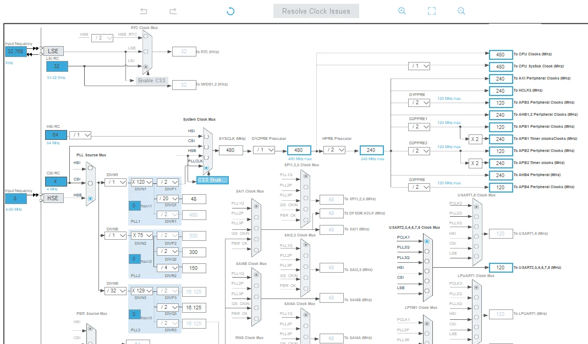Zoom in on clock diagram
588x344 pixels.
pyautogui.click(x=402, y=11)
